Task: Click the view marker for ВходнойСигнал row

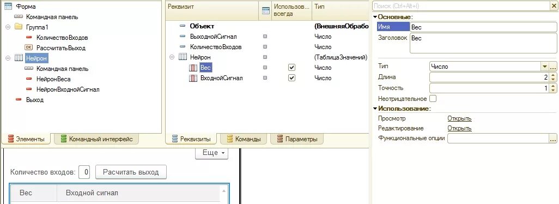Action: [x=265, y=78]
